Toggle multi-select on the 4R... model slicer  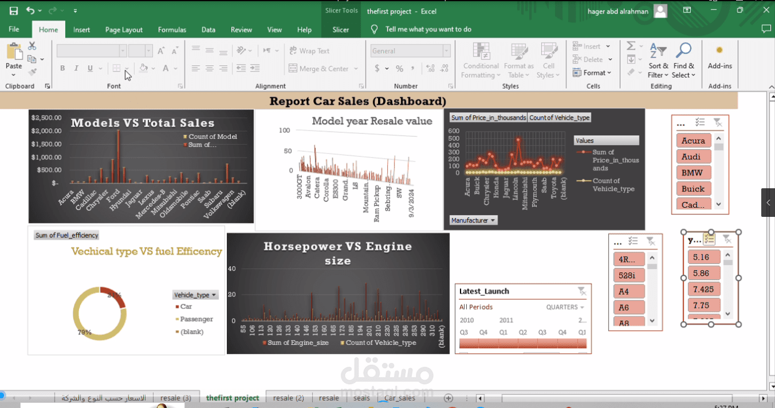click(633, 242)
